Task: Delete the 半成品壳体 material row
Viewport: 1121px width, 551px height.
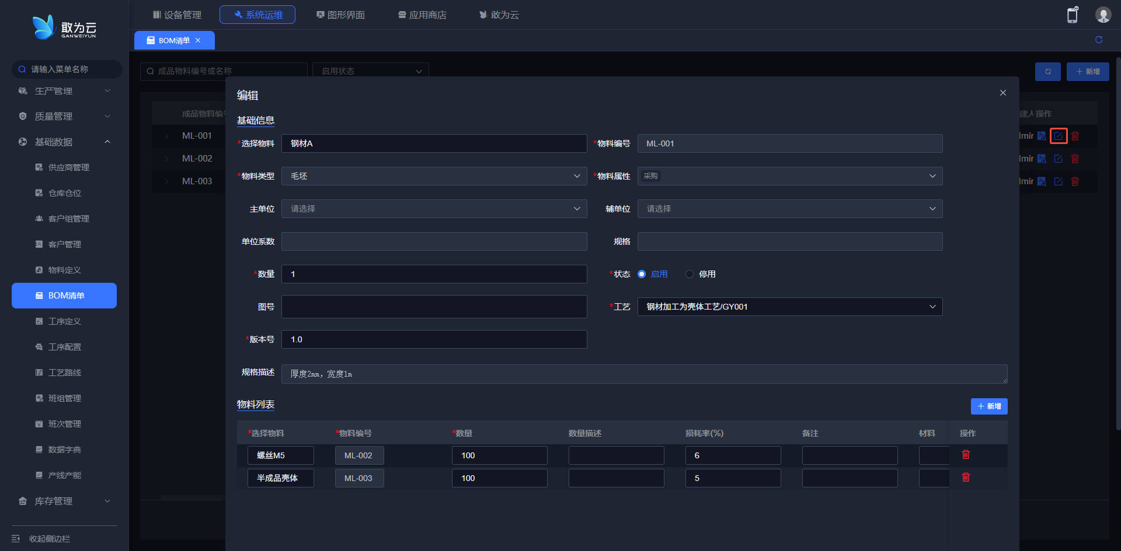Action: coord(966,478)
